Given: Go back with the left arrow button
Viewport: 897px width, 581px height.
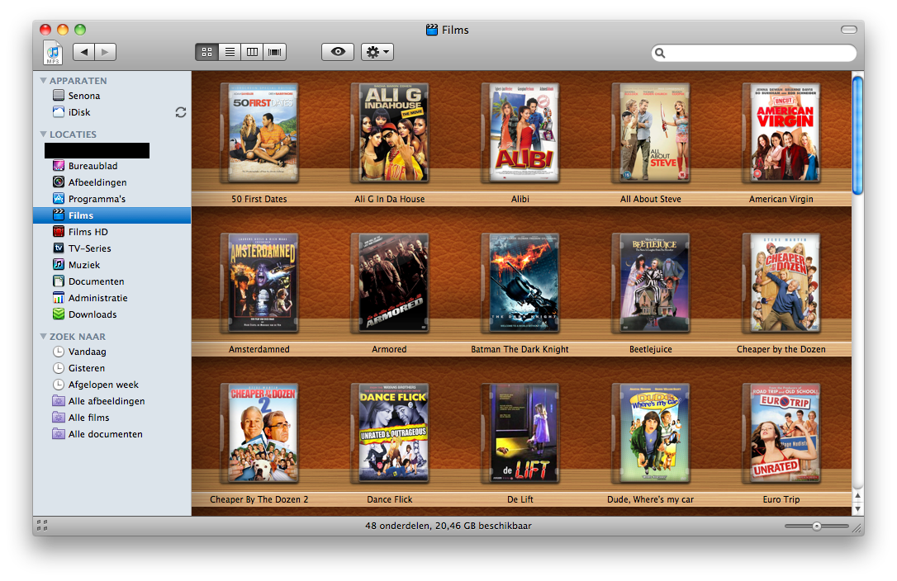Looking at the screenshot, I should pyautogui.click(x=83, y=52).
